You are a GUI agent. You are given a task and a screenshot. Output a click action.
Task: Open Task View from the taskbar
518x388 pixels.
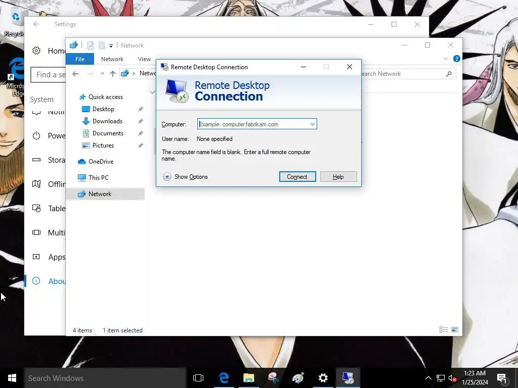point(198,378)
